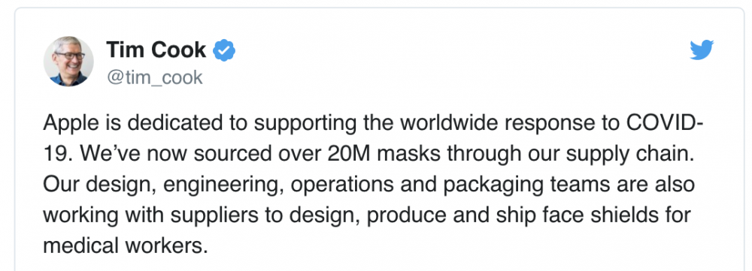The image size is (752, 271).
Task: Open the @tim_cook handle link
Action: 155,77
